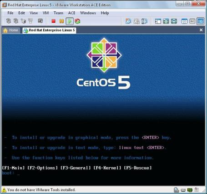This screenshot has height=194, width=207.
Task: Click the [F1-Main] label in console
Action: click(13, 168)
